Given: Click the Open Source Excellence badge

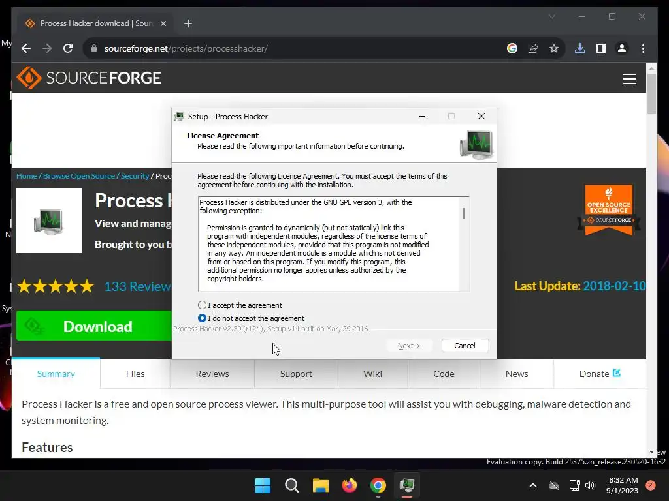Looking at the screenshot, I should tap(609, 209).
